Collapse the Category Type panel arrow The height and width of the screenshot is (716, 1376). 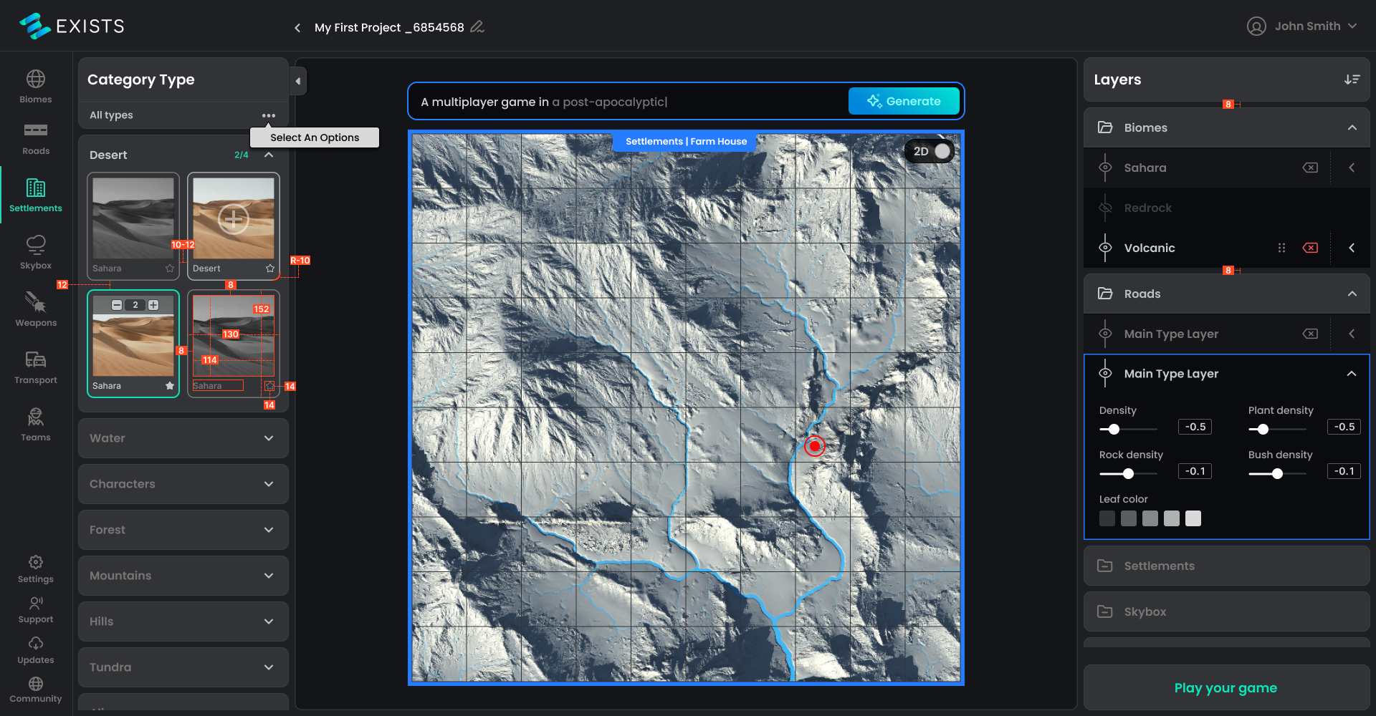[x=298, y=81]
